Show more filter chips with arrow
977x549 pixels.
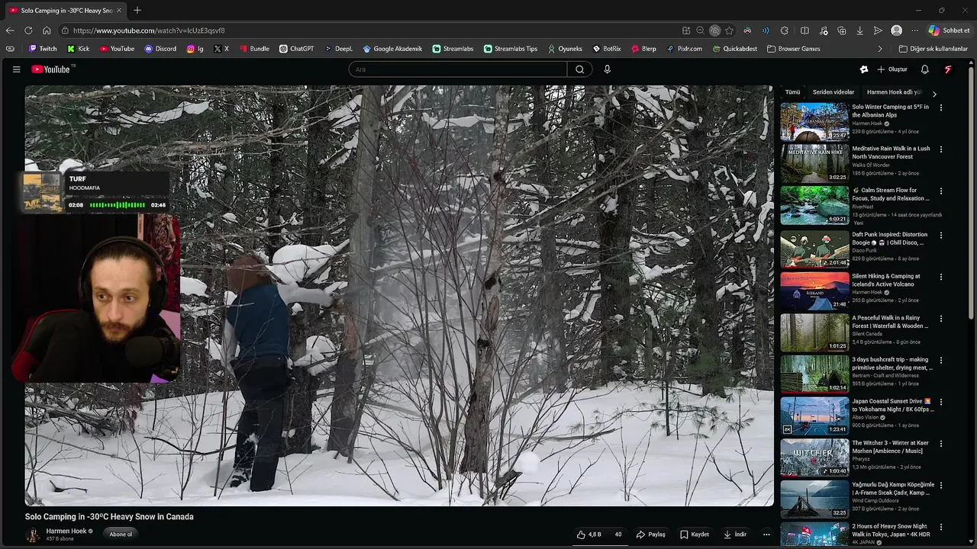pyautogui.click(x=934, y=94)
